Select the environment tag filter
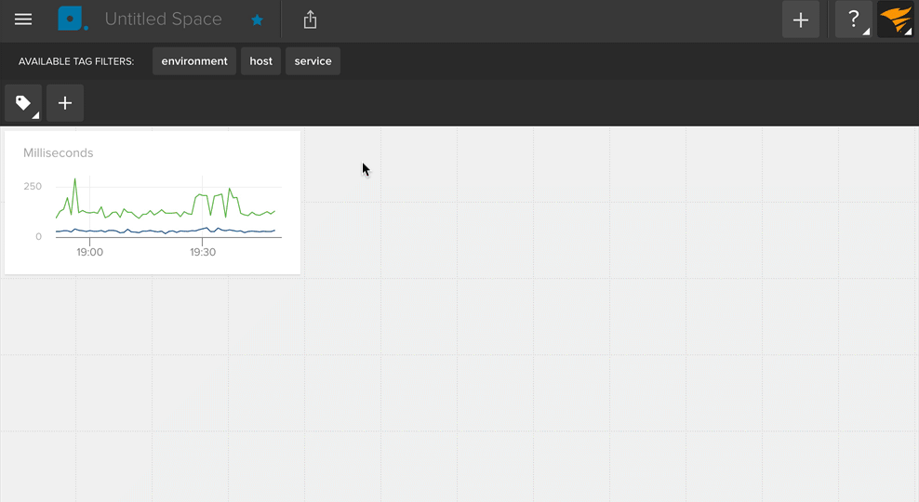Image resolution: width=919 pixels, height=502 pixels. pos(194,61)
